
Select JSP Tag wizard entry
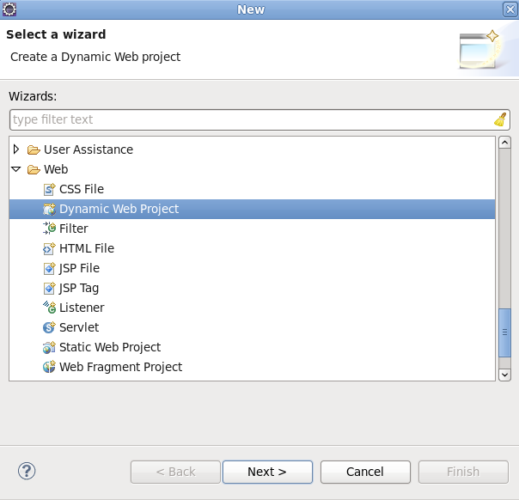pyautogui.click(x=79, y=288)
